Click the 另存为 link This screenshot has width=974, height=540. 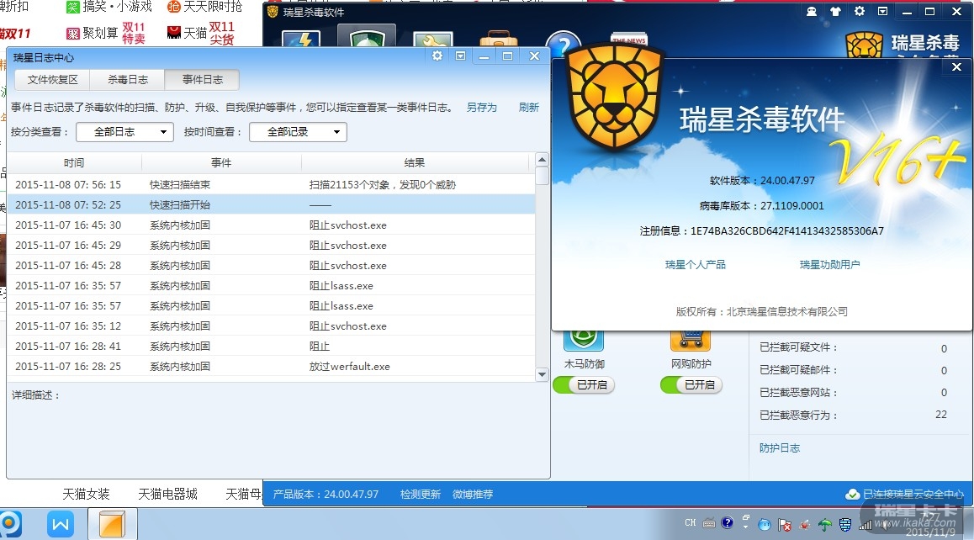point(482,108)
